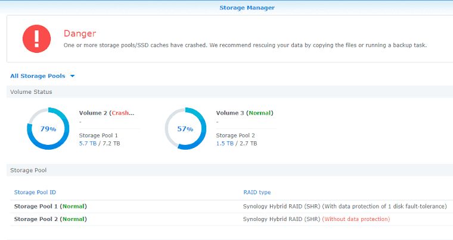The image size is (453, 240).
Task: Select the Storage Pool 1 (Normal) row
Action: pyautogui.click(x=231, y=206)
